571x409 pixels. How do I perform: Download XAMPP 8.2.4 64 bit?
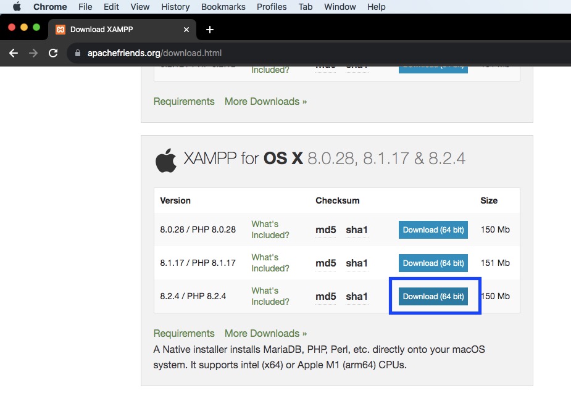[433, 296]
